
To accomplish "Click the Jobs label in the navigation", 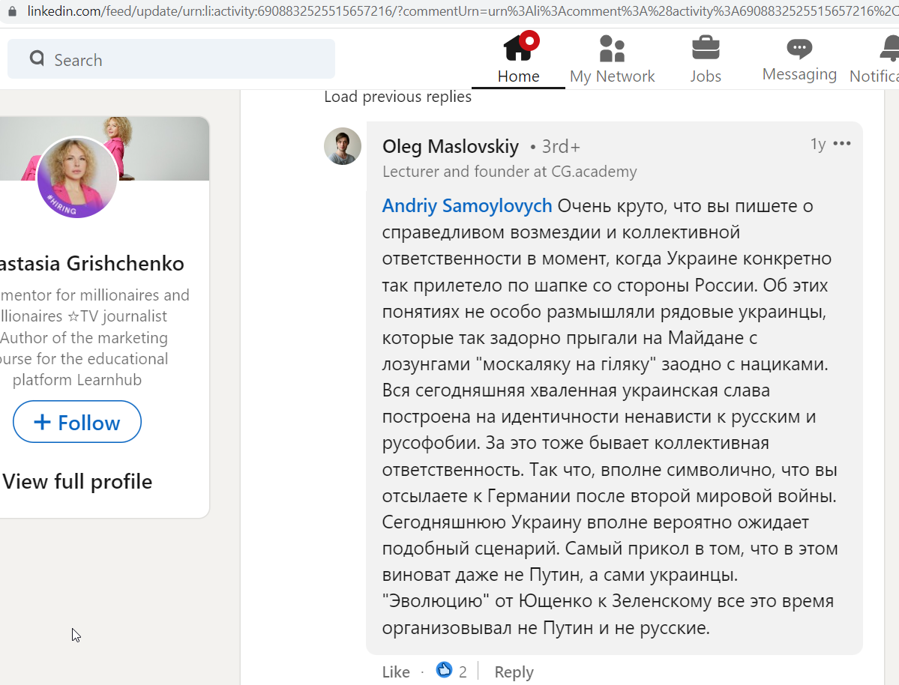I will pos(706,76).
